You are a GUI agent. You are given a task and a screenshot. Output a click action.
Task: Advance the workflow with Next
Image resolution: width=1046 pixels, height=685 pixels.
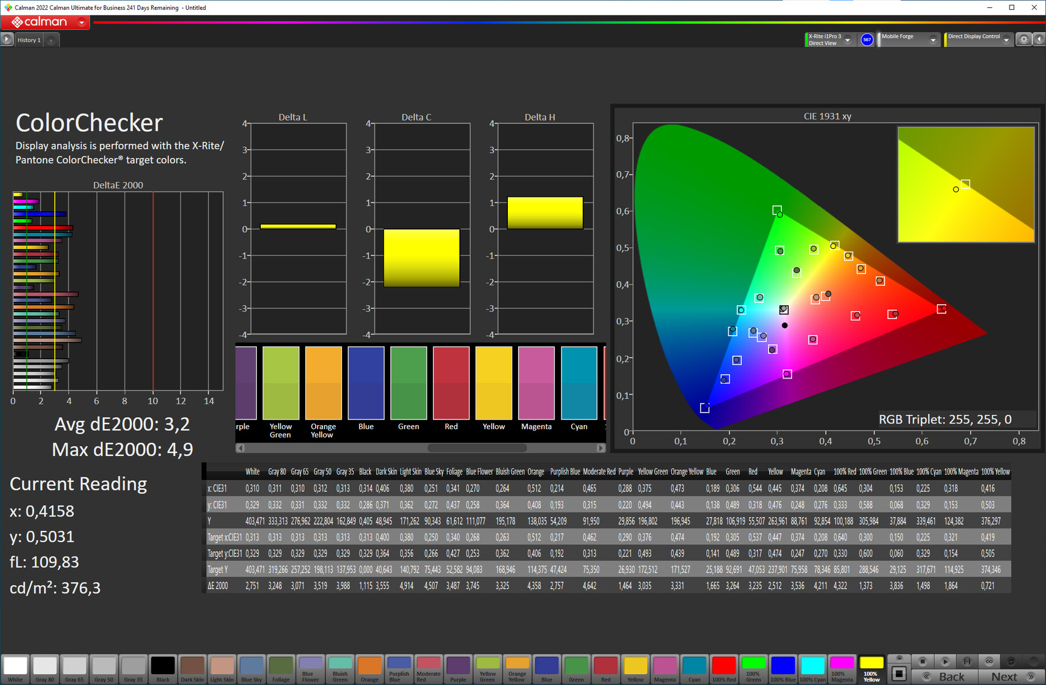tap(1012, 676)
